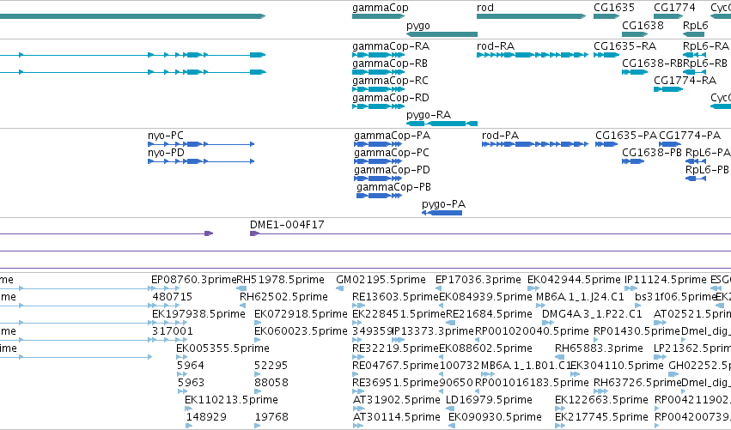Open EST EK060023.5prime
Viewport: 731px width, 430px height.
(x=301, y=331)
